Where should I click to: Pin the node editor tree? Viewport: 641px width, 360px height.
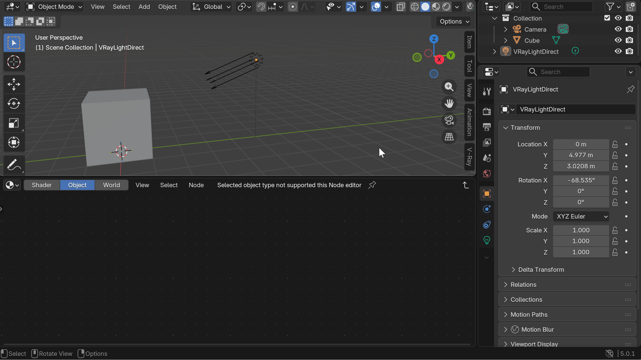click(x=372, y=185)
